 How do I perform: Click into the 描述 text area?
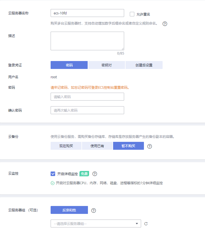click(x=87, y=41)
